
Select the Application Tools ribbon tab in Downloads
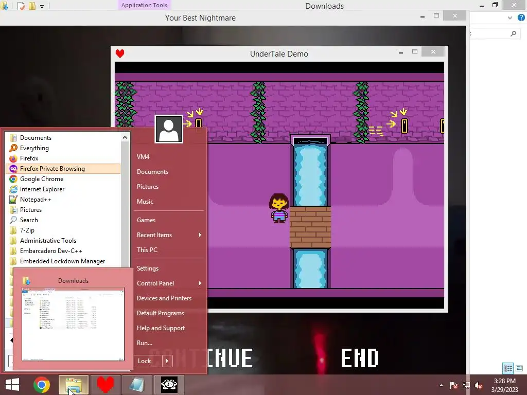[x=144, y=5]
